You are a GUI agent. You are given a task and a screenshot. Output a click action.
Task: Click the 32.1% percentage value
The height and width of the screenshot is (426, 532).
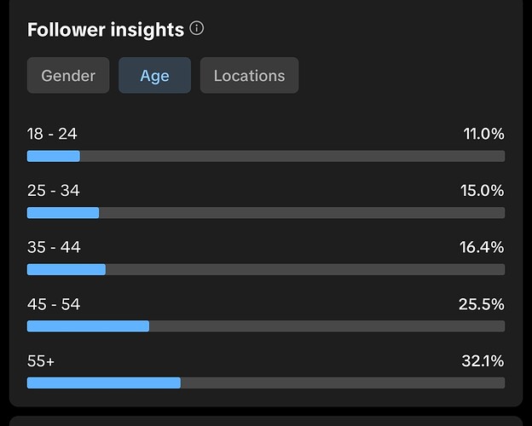pos(483,361)
